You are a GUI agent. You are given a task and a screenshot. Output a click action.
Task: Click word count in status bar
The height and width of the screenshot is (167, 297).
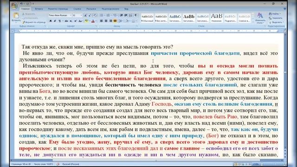click(x=43, y=164)
